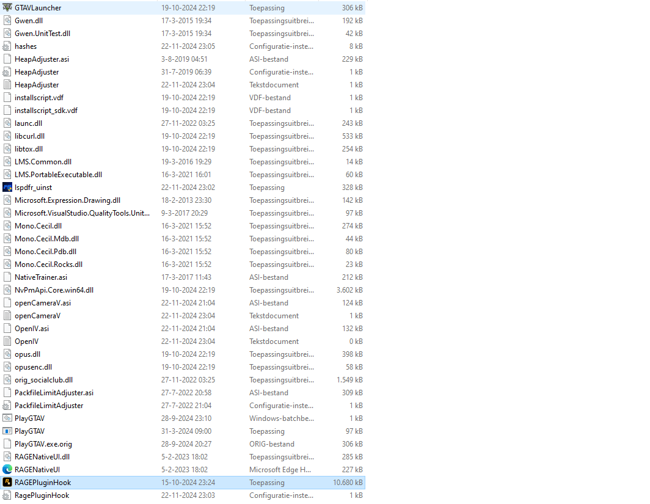Click the date 18-2-2013 23:30
Screen dimensions: 650x504
click(x=186, y=200)
